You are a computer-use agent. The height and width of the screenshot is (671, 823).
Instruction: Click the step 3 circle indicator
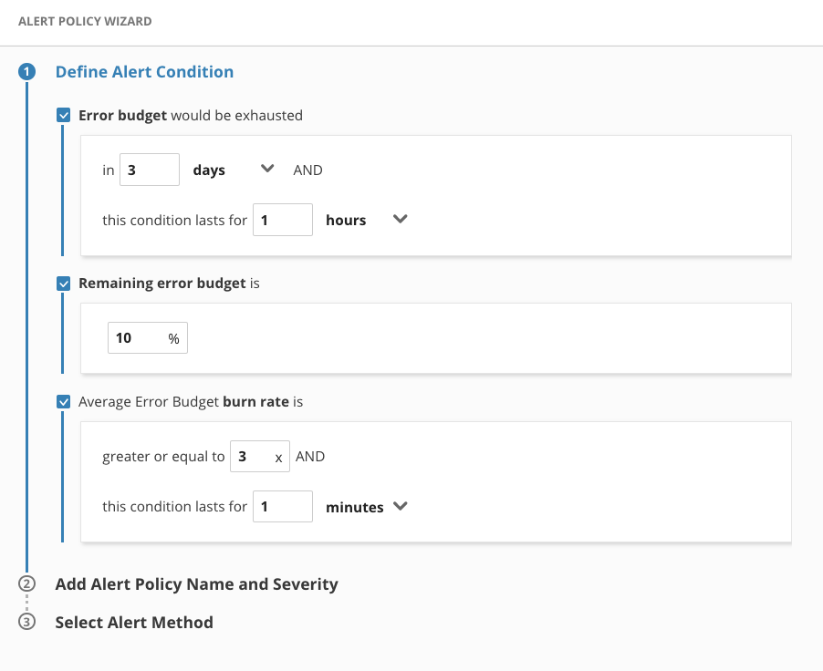(x=27, y=623)
